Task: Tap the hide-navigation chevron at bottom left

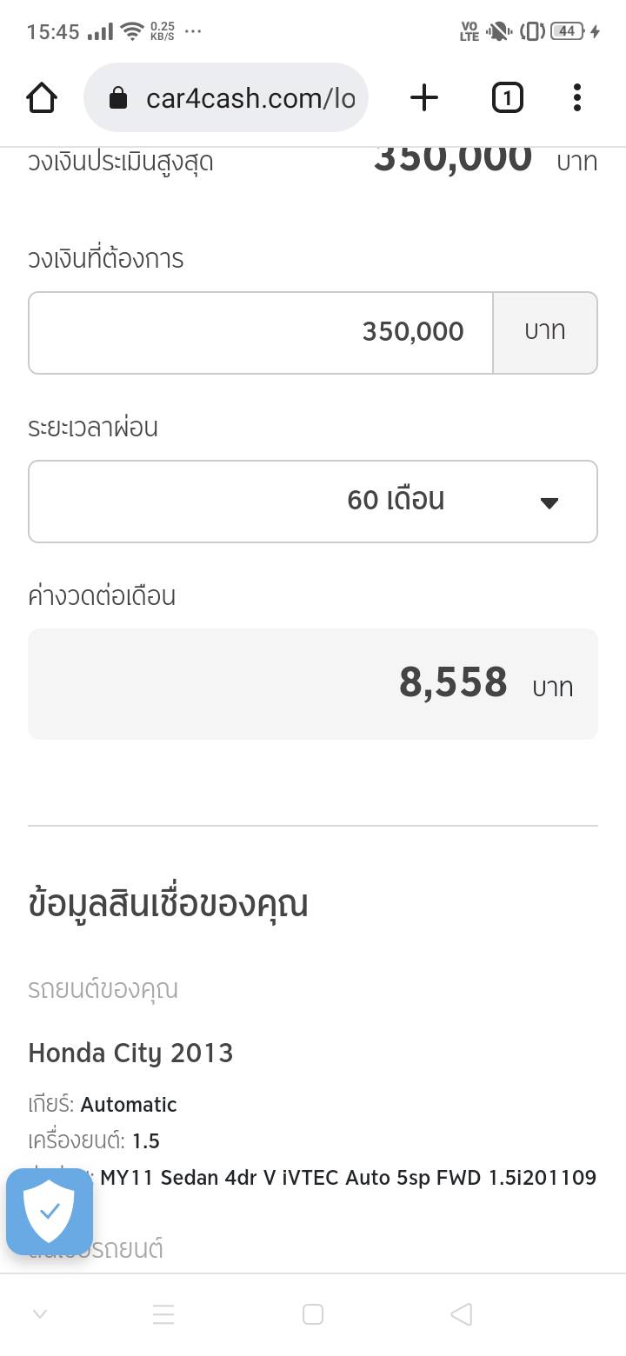Action: click(x=39, y=1314)
